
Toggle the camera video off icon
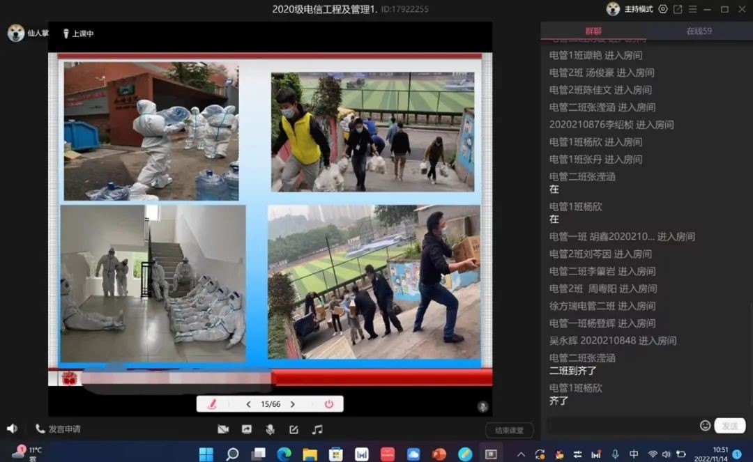coord(223,430)
